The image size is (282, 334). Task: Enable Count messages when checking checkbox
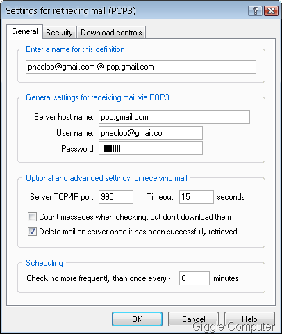pos(32,217)
